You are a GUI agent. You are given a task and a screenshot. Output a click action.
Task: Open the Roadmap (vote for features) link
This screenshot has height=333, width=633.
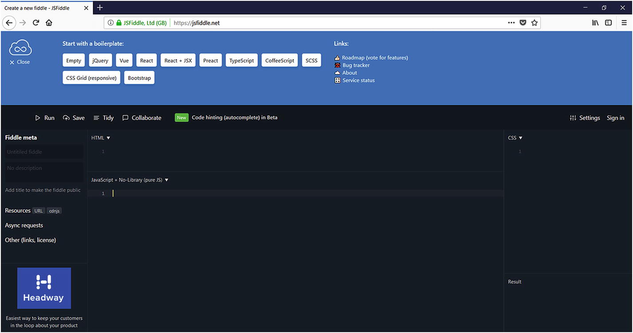(375, 58)
